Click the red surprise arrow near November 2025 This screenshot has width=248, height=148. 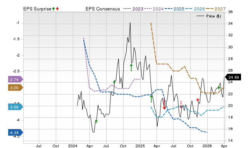198,100
